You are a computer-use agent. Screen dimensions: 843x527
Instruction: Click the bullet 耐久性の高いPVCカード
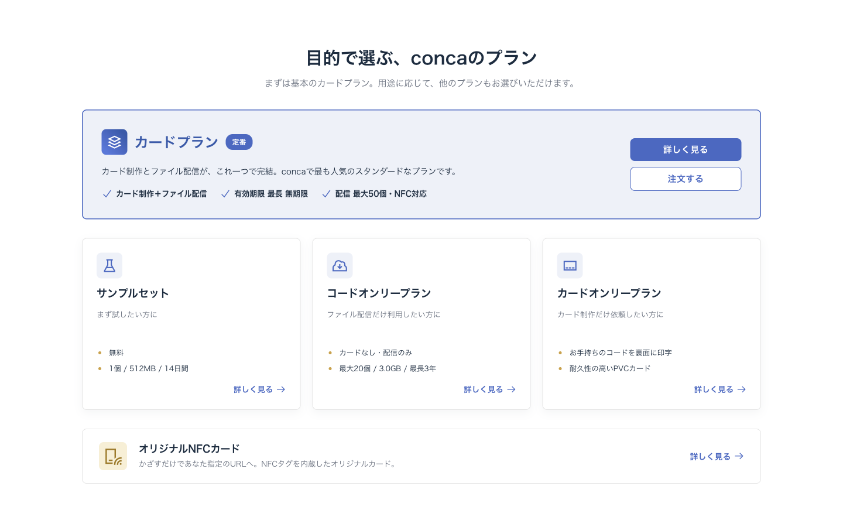click(610, 368)
